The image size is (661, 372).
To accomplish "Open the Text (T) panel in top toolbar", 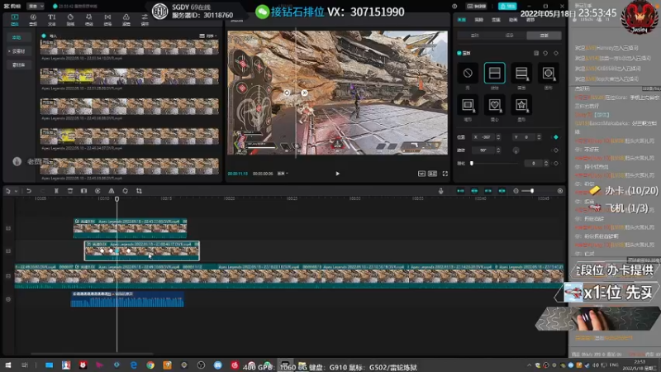I will (x=52, y=17).
